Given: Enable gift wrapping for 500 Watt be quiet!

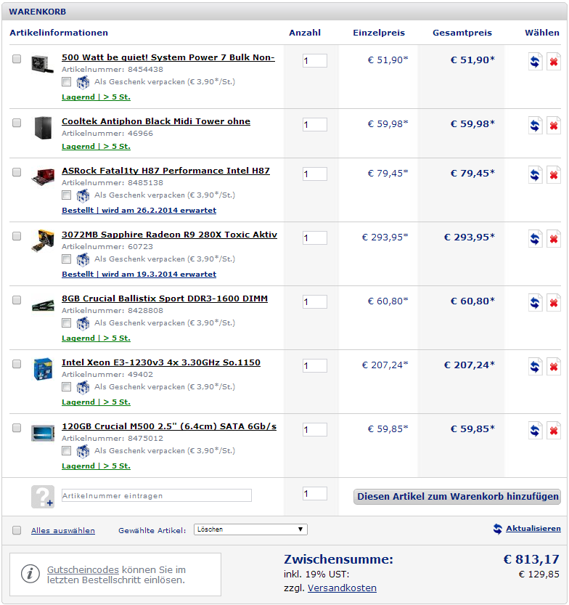Looking at the screenshot, I should pyautogui.click(x=66, y=82).
